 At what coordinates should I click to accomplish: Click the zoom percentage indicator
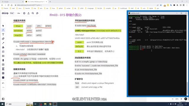[x=177, y=99]
